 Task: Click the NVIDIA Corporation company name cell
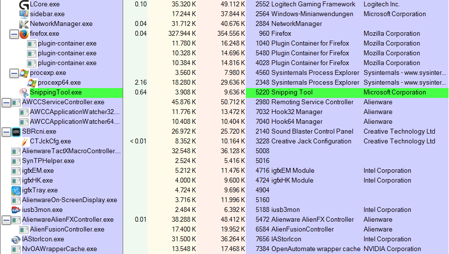click(392, 249)
